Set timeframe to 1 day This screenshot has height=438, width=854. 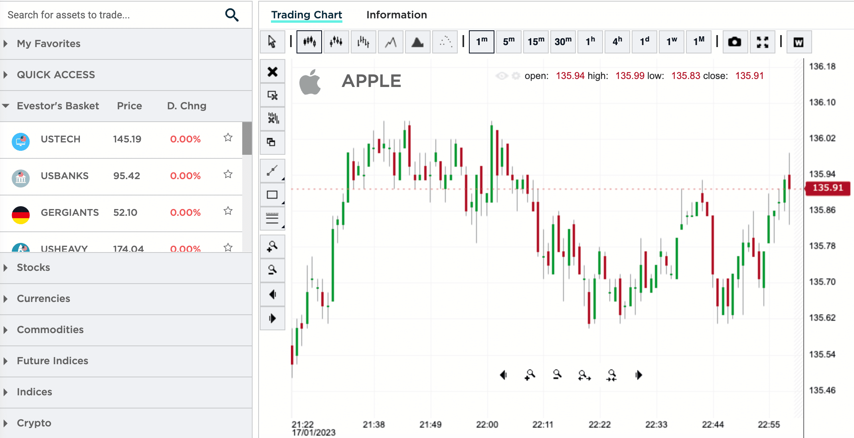click(x=644, y=41)
